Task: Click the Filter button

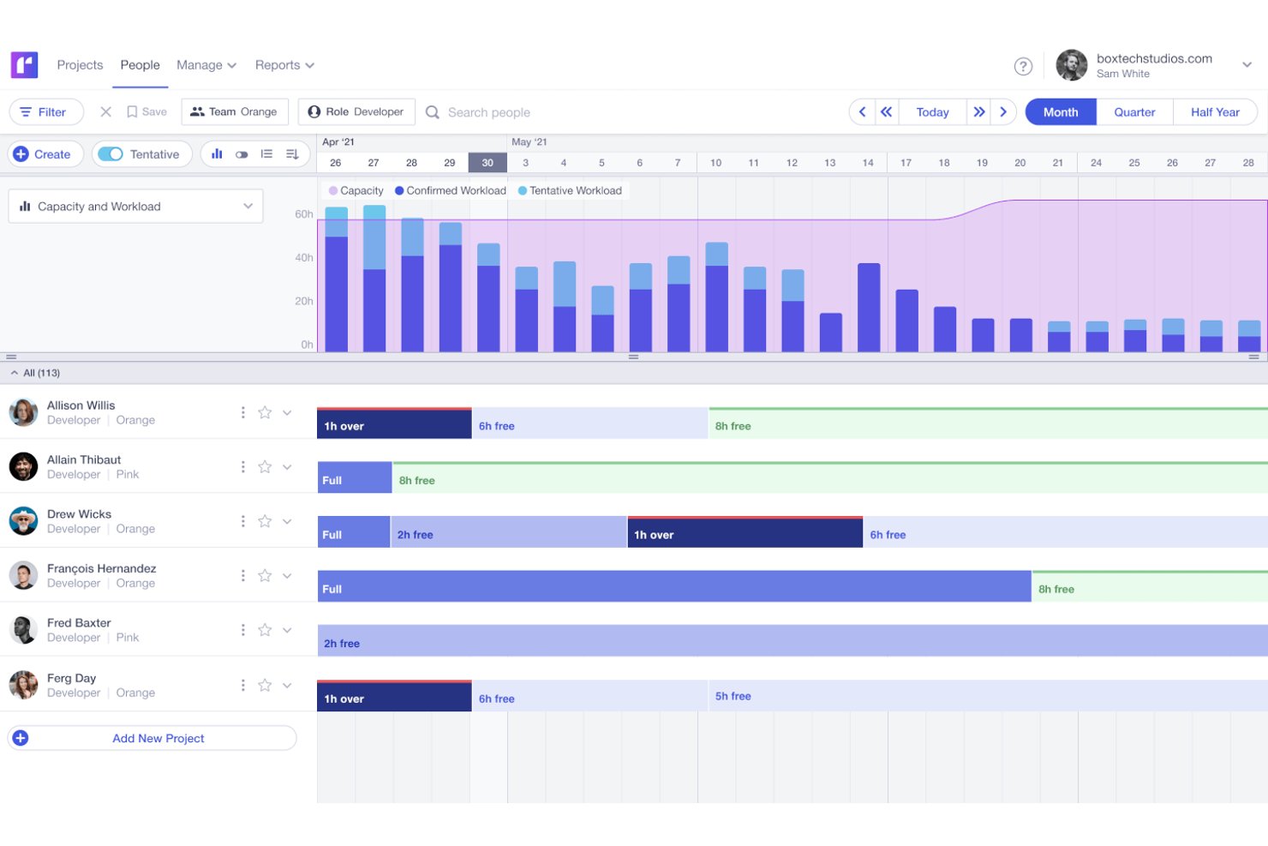Action: click(46, 112)
